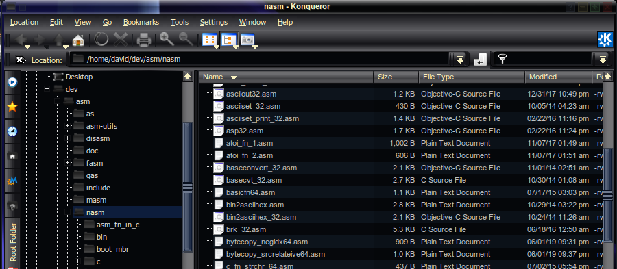Select the camera image view mode
Viewport: 617px width, 269px height.
pos(247,40)
